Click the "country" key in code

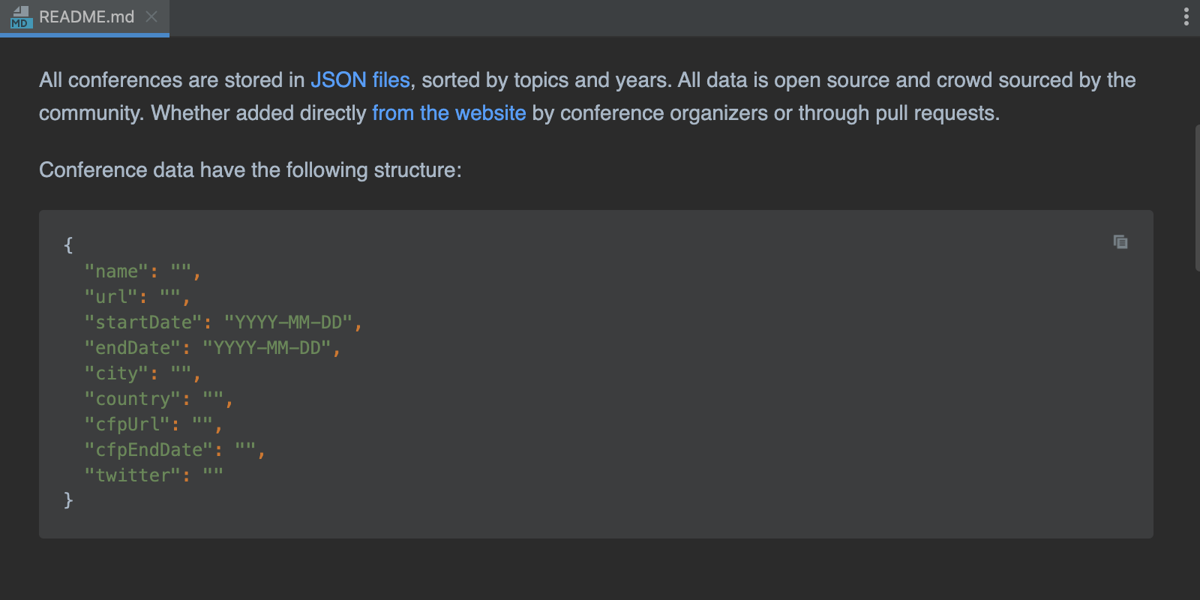[133, 399]
